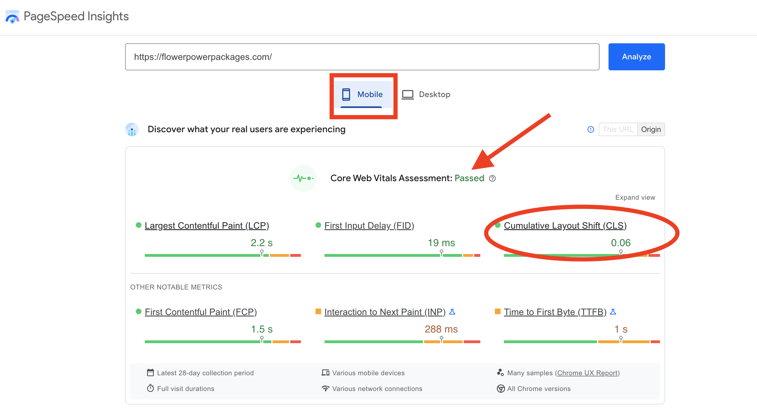Click the experimental flask icon beside INP
The width and height of the screenshot is (757, 418).
point(452,312)
